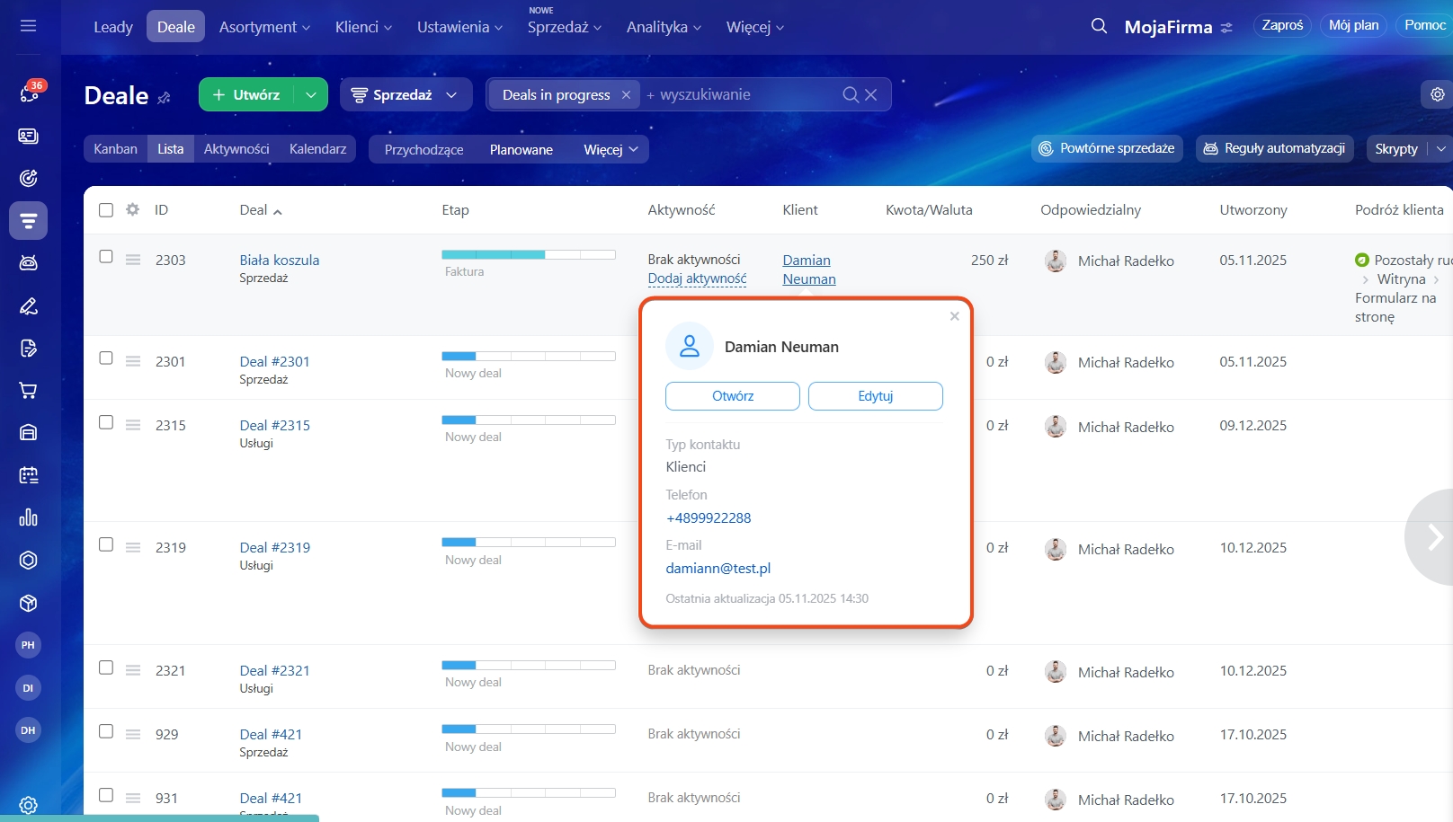Select the checkbox for deal 2303
This screenshot has width=1453, height=822.
106,257
